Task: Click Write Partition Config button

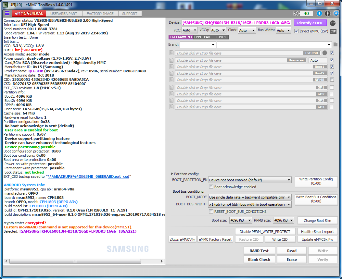Action: point(316,181)
